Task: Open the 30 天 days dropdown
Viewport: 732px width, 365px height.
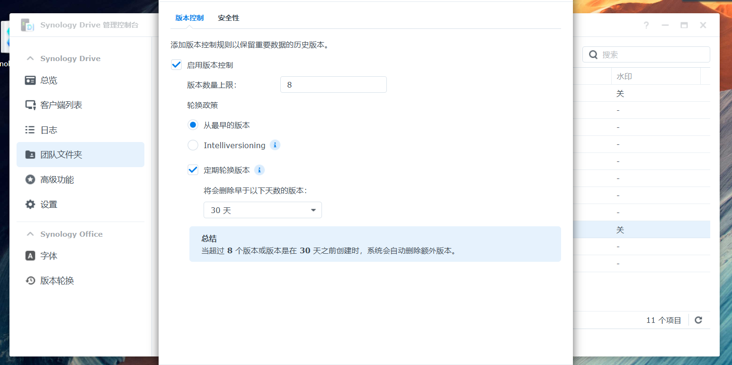Action: 263,210
